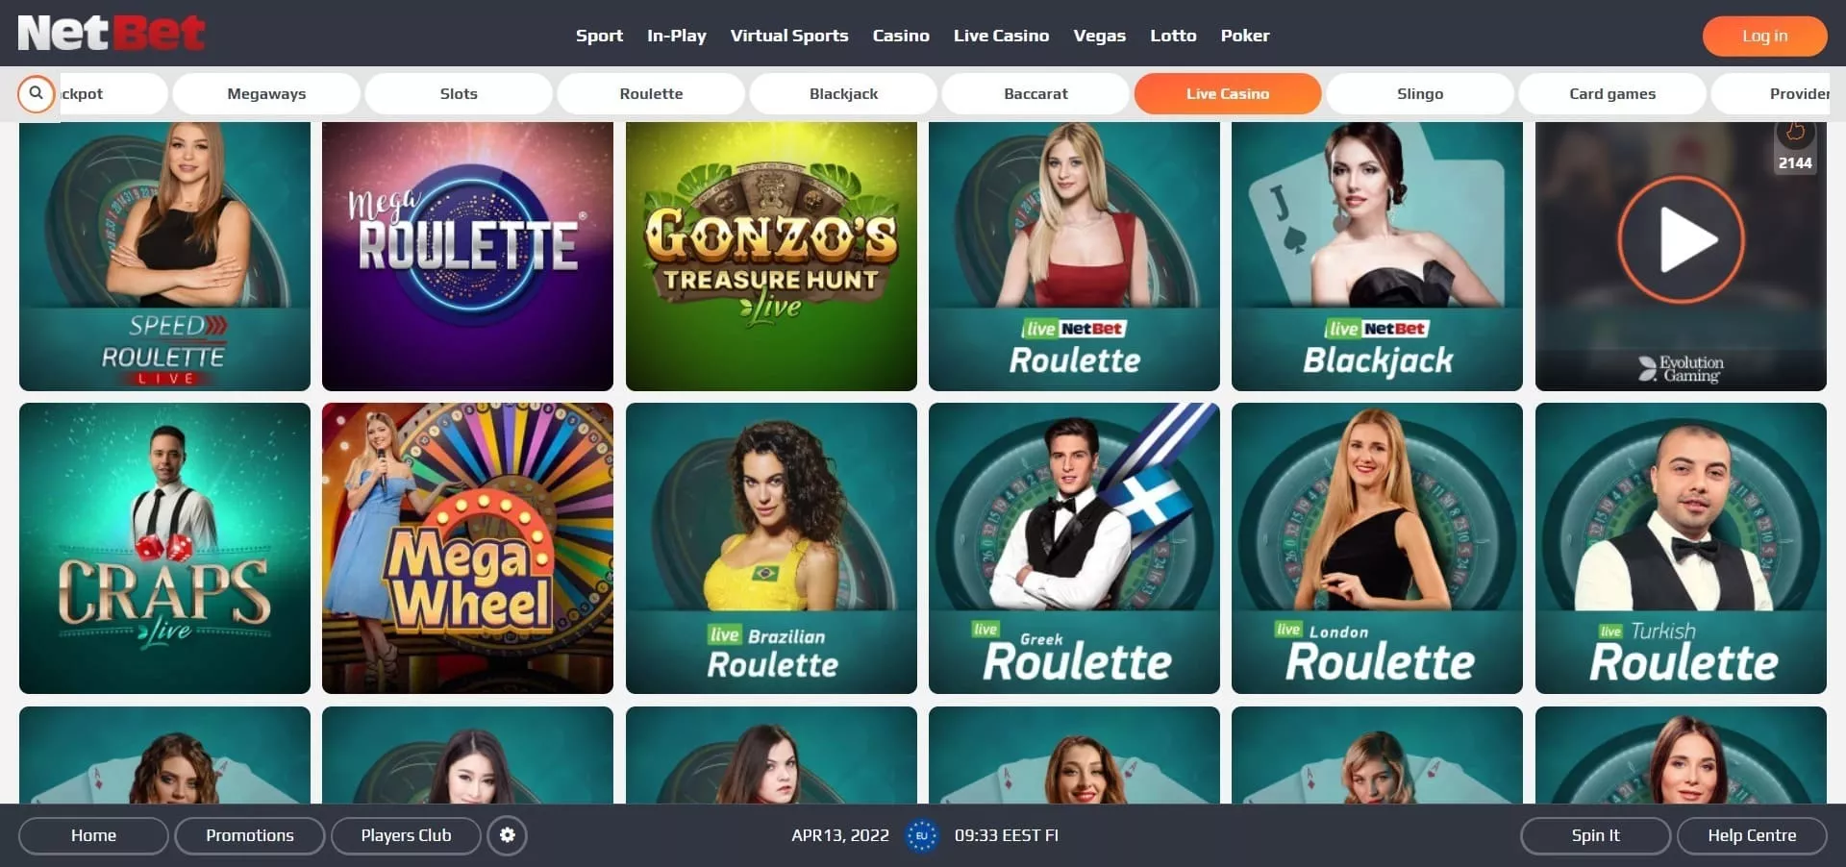Viewport: 1846px width, 867px height.
Task: Open Gonzo's Treasure Hunt Live
Action: (771, 256)
